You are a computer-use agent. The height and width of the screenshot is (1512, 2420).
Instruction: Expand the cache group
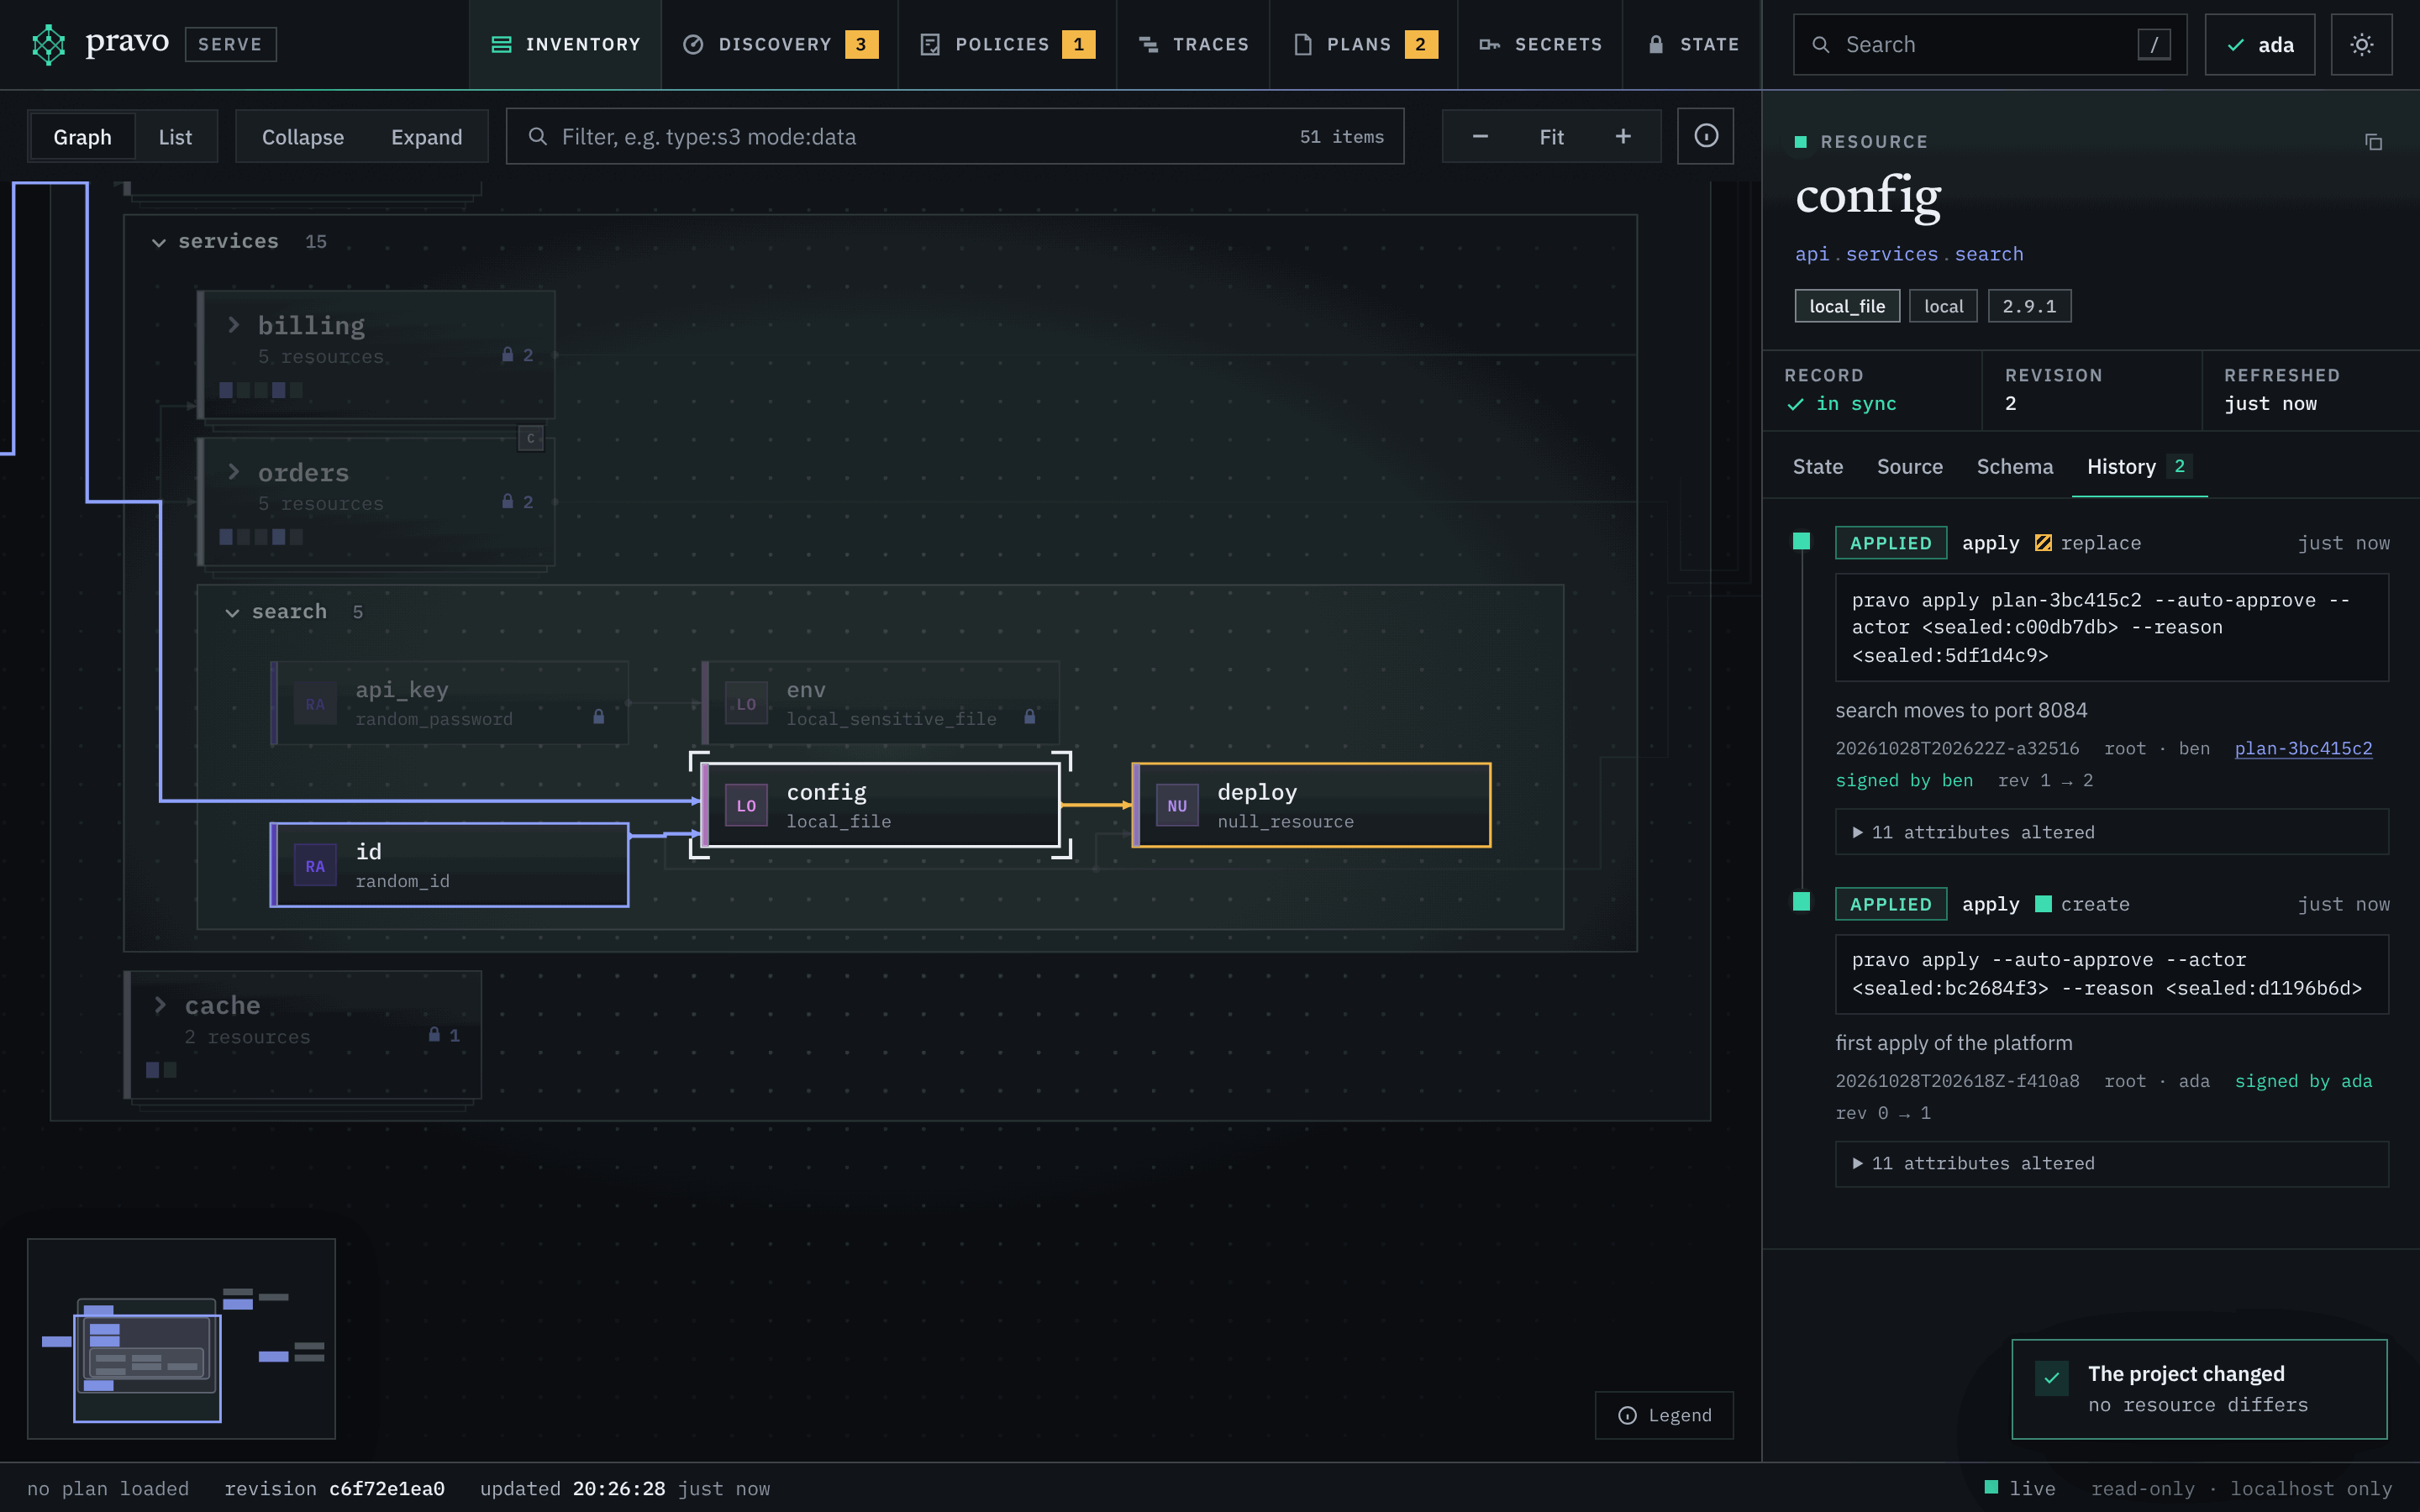point(160,1005)
